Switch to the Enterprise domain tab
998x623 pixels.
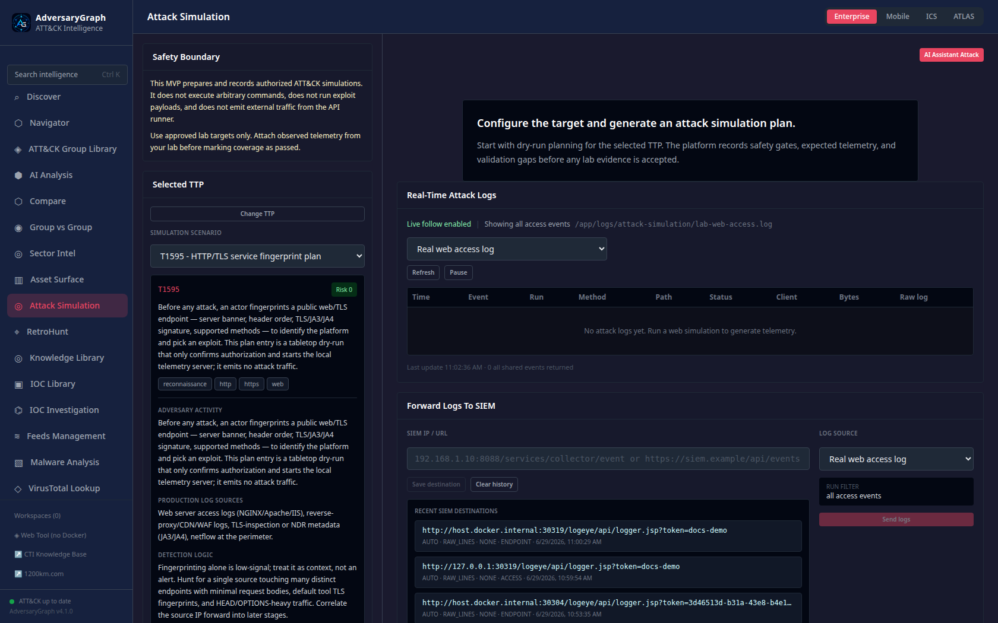(851, 17)
